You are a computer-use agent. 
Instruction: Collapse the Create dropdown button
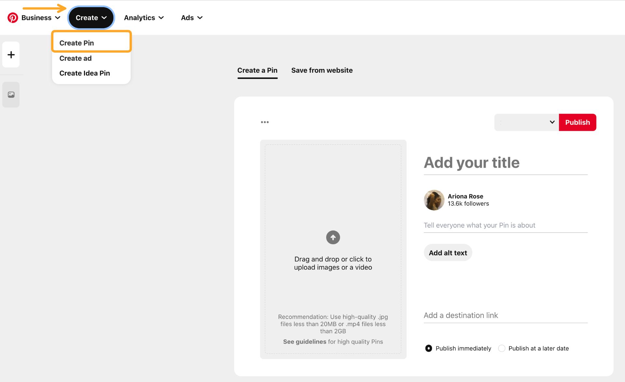coord(91,18)
